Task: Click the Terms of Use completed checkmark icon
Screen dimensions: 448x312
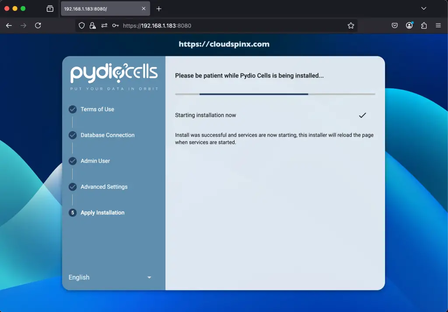Action: pos(73,109)
